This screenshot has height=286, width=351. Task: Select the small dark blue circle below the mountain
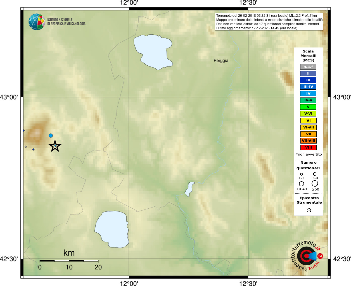click(34, 149)
